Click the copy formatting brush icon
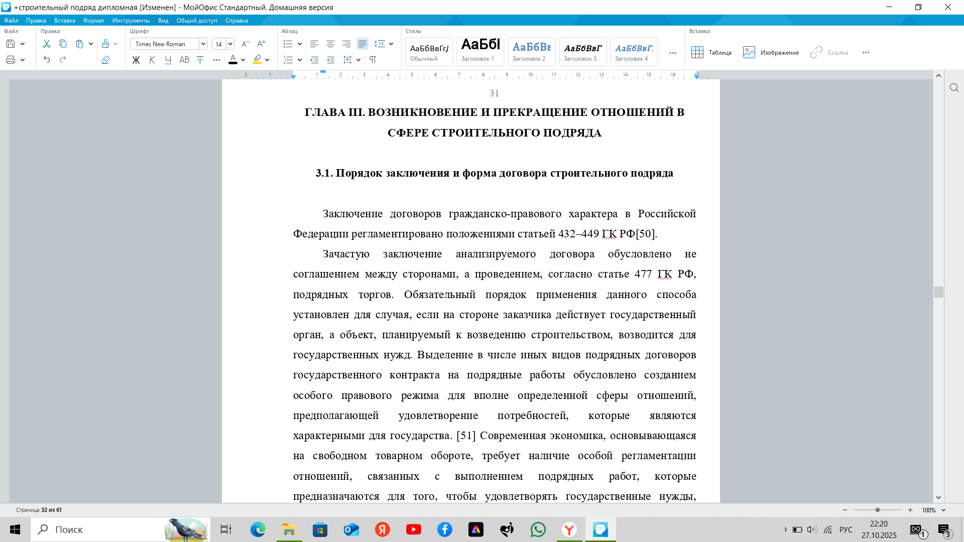This screenshot has width=964, height=542. [105, 44]
